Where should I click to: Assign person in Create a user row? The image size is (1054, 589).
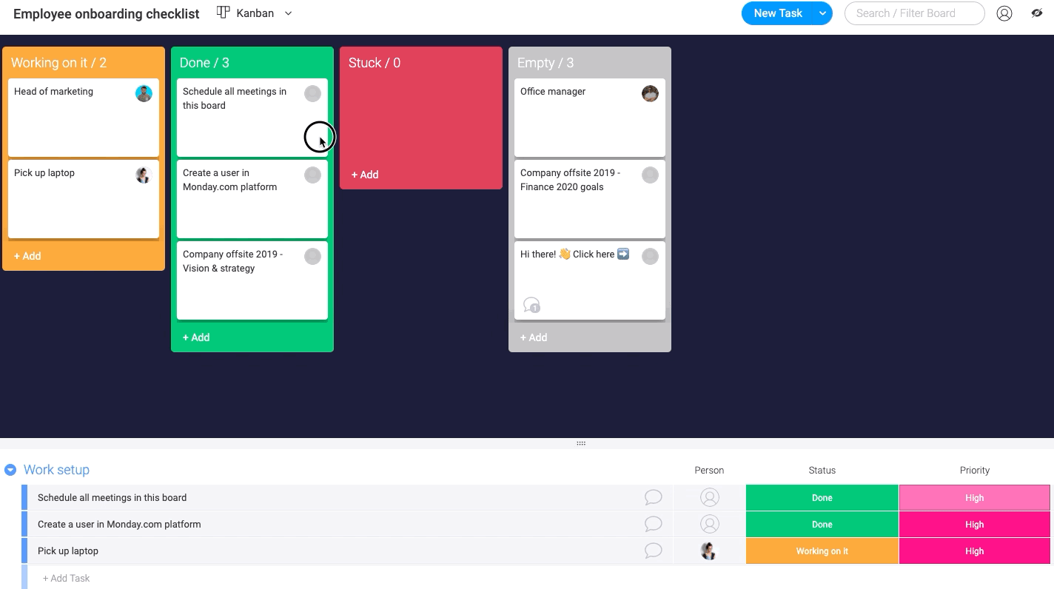click(x=709, y=525)
